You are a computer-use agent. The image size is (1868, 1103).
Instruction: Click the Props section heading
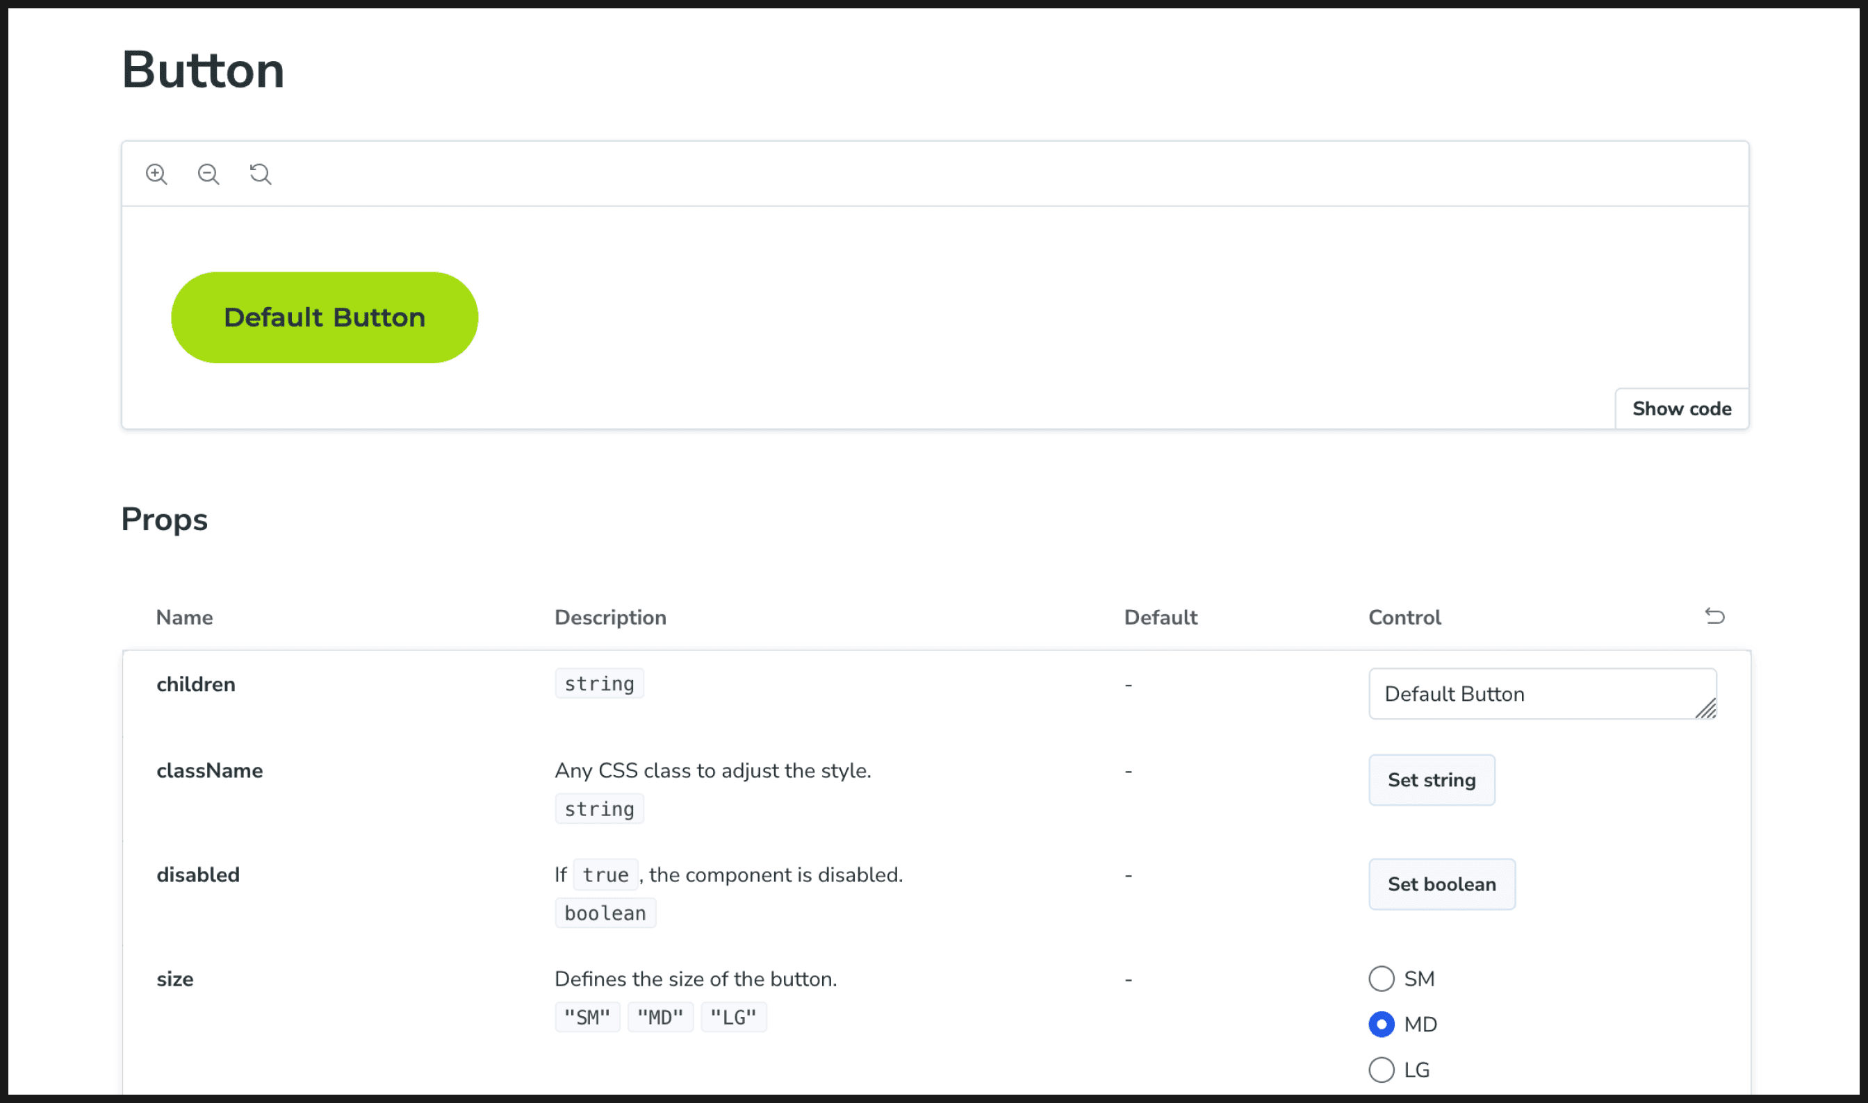164,520
